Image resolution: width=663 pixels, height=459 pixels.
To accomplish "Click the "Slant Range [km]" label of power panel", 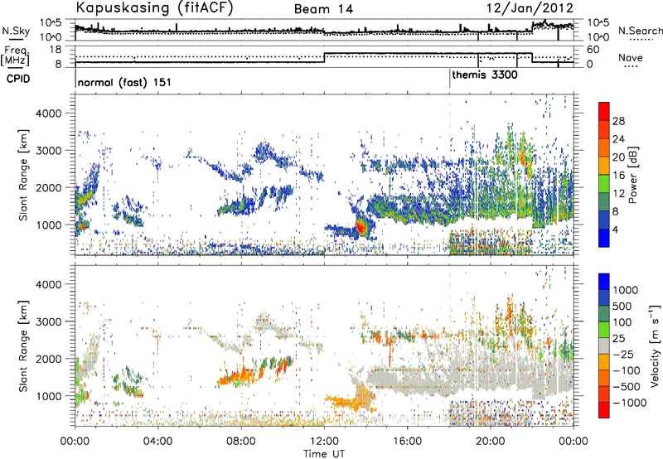I will click(23, 175).
